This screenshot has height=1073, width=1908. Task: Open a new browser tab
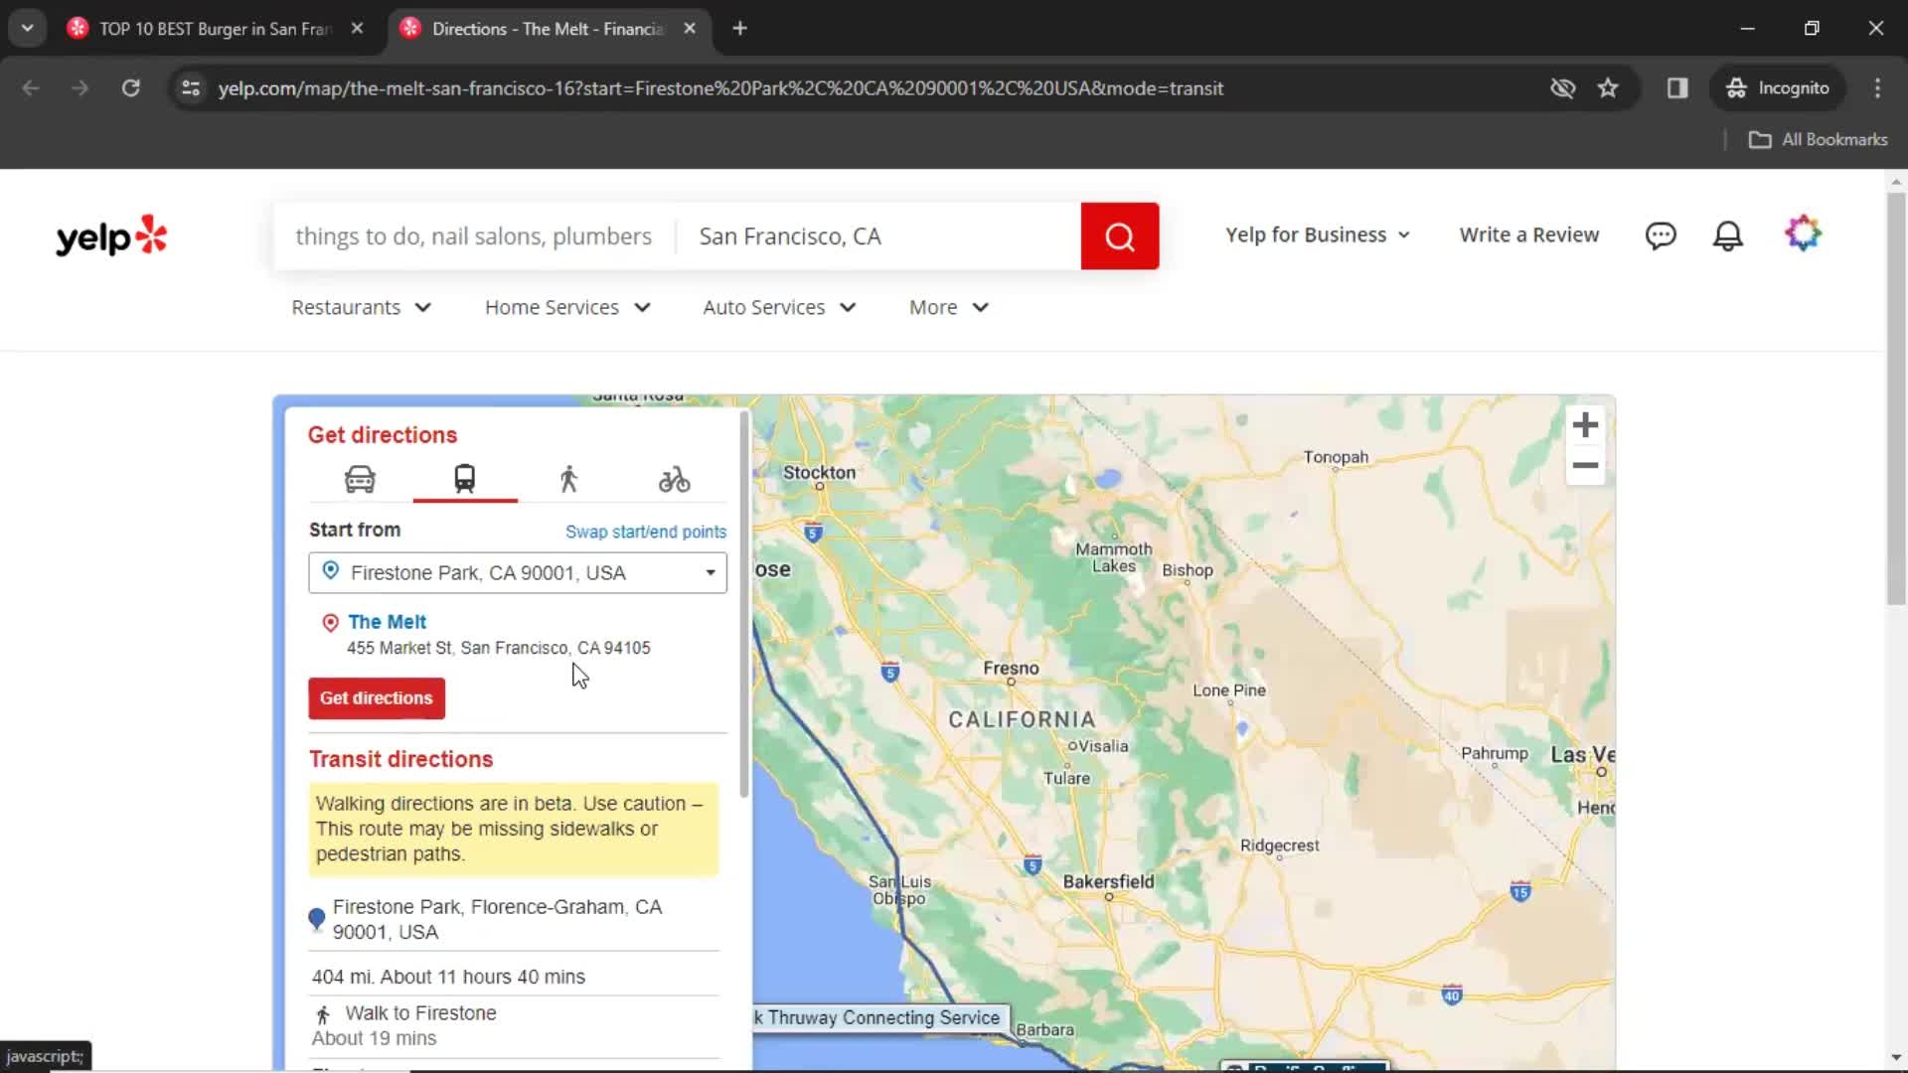[x=739, y=29]
